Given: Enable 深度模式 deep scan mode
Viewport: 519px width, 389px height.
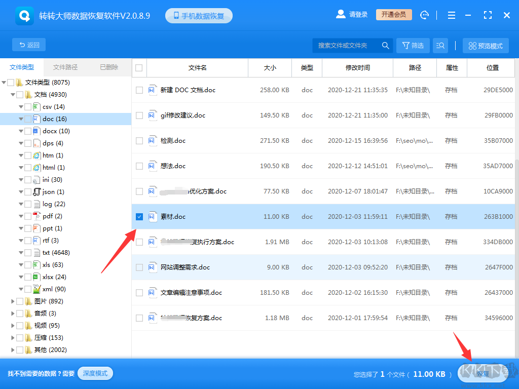Looking at the screenshot, I should click(x=95, y=372).
